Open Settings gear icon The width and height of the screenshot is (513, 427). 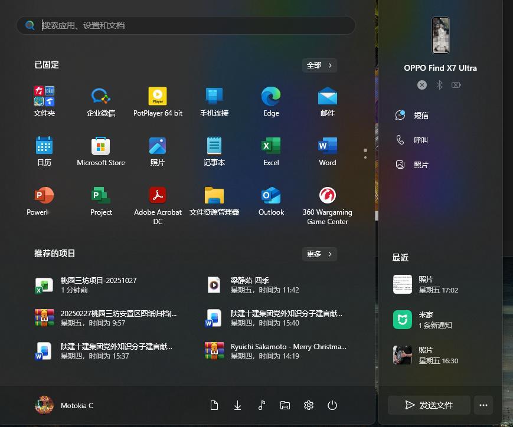coord(309,405)
